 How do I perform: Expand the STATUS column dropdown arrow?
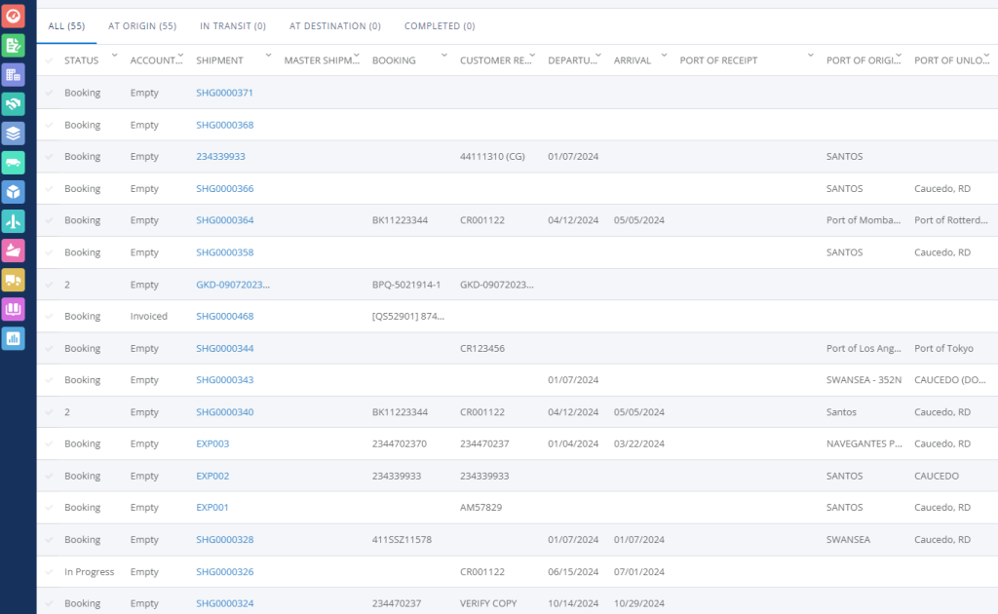pyautogui.click(x=115, y=56)
